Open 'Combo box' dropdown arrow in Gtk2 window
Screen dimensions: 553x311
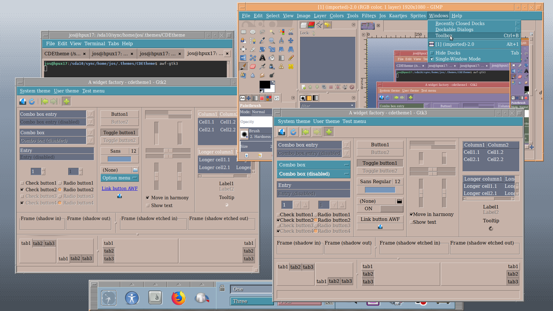click(x=90, y=133)
